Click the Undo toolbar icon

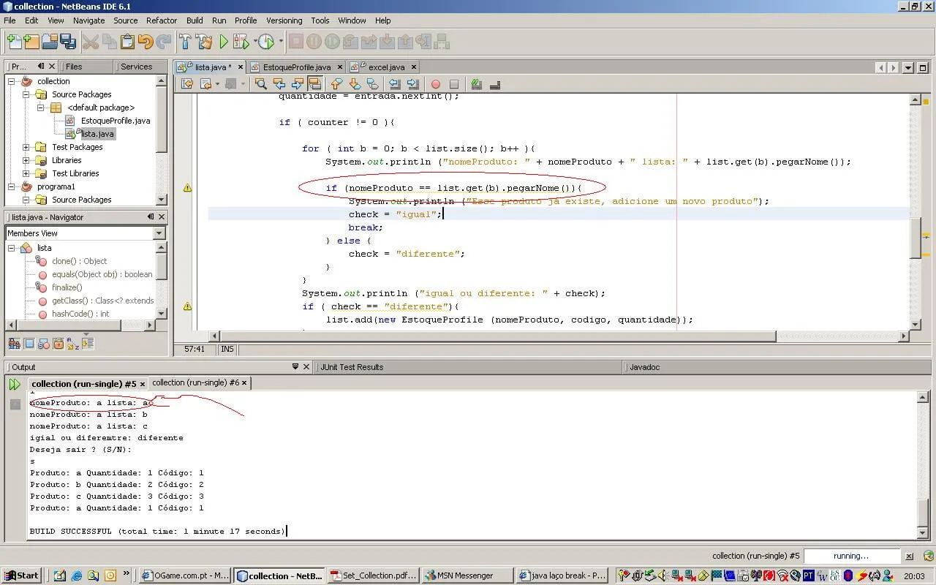pyautogui.click(x=146, y=42)
